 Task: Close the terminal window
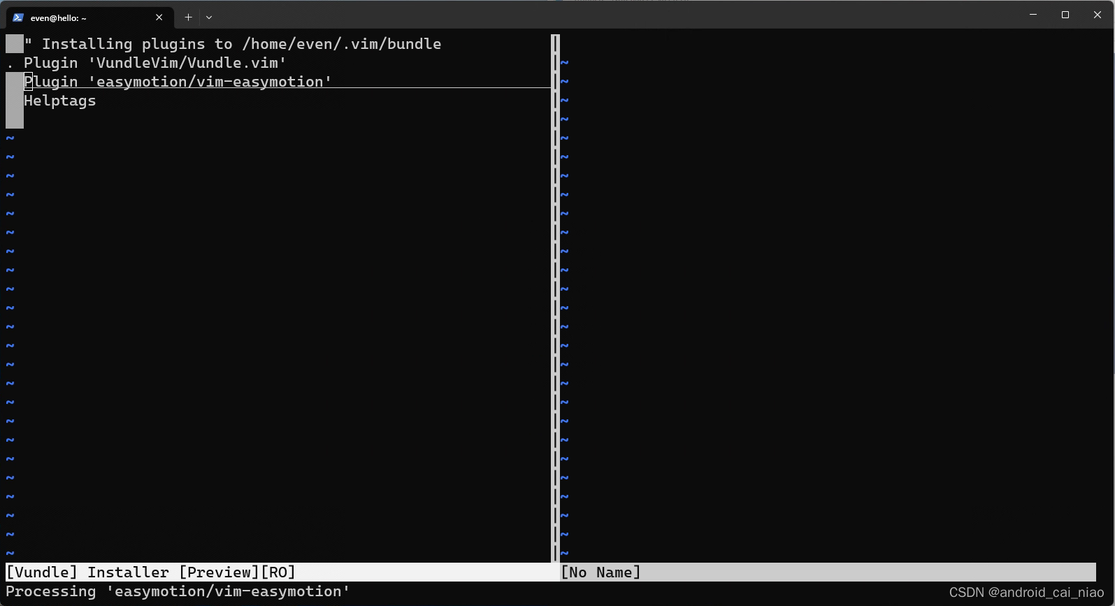click(x=1098, y=15)
